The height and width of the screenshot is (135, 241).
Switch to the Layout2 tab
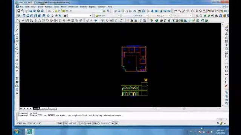click(52, 108)
